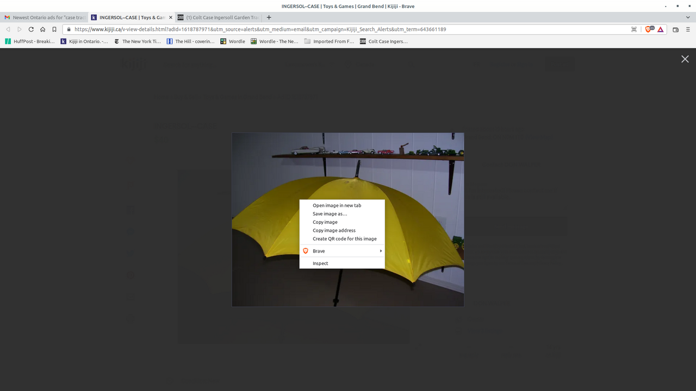696x391 pixels.
Task: Close the image lightbox with the X
Action: (685, 59)
